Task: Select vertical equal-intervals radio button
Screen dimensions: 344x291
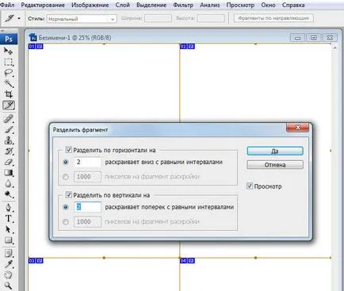Action: (x=66, y=207)
